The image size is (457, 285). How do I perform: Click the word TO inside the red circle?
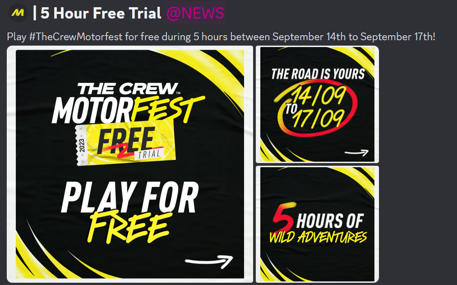click(291, 109)
